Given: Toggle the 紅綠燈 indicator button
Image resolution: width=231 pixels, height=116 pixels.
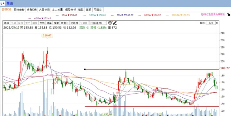Looking at the screenshot, I should click(74, 23).
